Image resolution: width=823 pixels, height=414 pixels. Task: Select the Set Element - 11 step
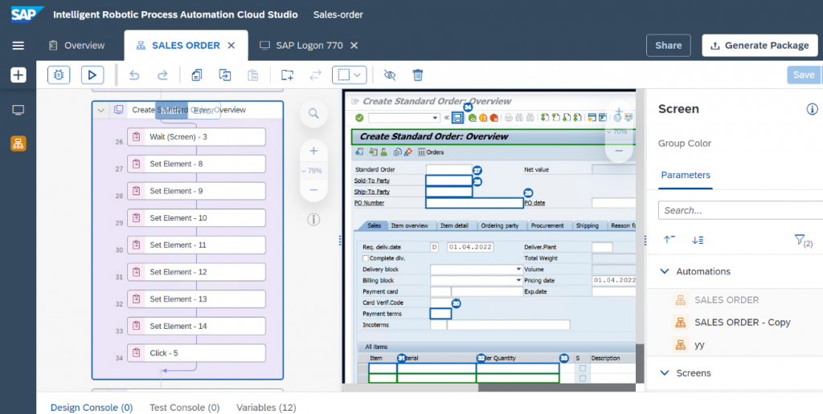pos(196,245)
